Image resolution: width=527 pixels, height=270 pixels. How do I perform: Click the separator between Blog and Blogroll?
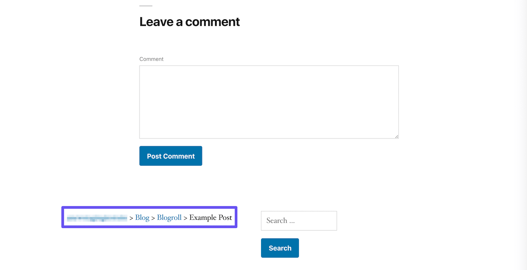click(x=153, y=218)
